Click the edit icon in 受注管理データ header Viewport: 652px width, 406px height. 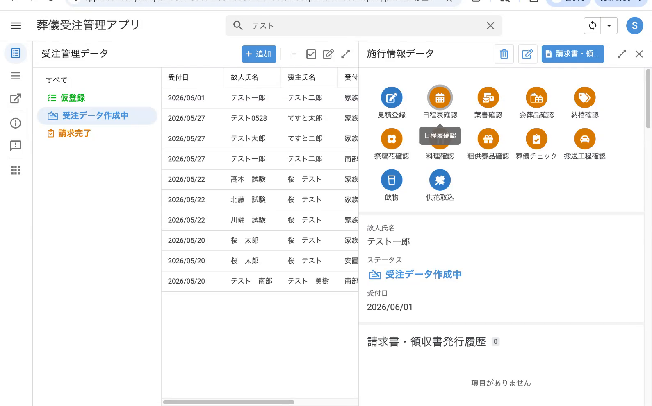click(328, 54)
